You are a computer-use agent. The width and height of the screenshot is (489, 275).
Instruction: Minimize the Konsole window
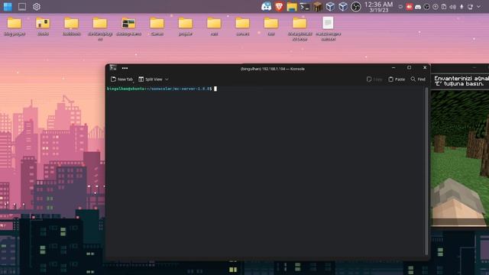pyautogui.click(x=393, y=68)
